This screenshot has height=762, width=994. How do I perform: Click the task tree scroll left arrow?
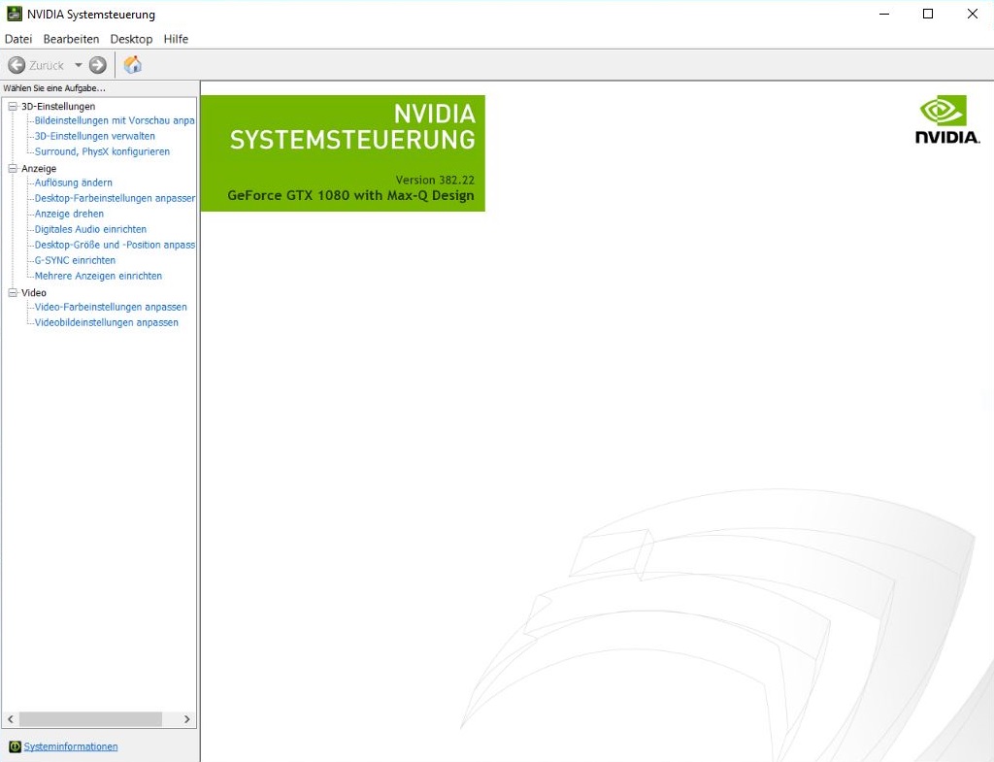coord(10,719)
